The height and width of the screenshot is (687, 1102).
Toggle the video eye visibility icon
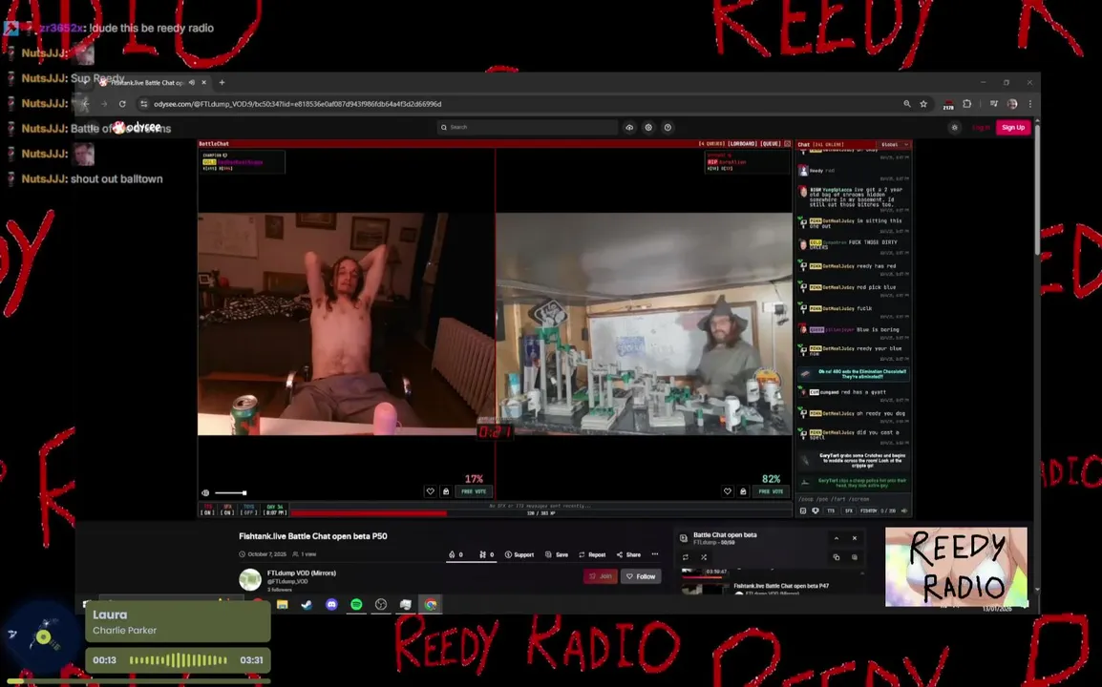point(205,492)
